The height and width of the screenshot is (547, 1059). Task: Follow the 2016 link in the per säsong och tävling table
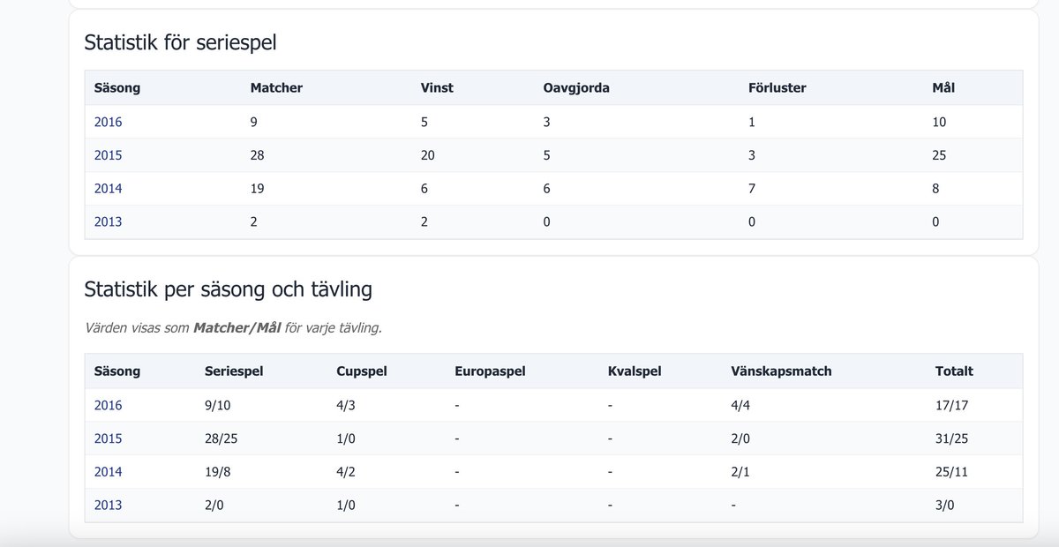click(x=108, y=406)
